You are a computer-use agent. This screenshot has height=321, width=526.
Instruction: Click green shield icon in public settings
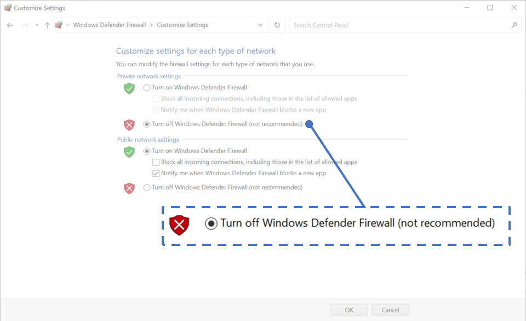(129, 152)
